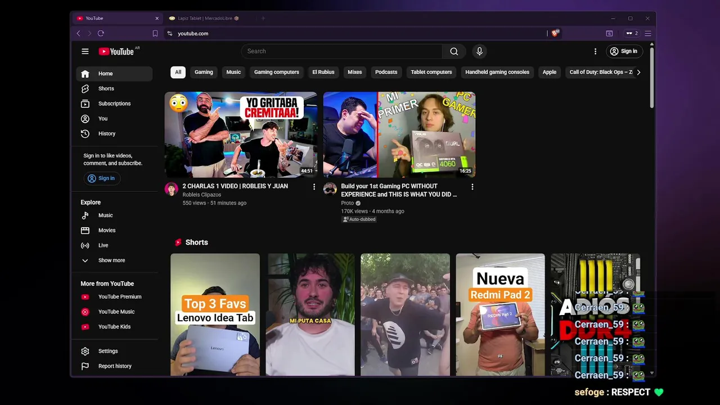The width and height of the screenshot is (720, 405).
Task: Open the browser main menu
Action: pos(648,33)
